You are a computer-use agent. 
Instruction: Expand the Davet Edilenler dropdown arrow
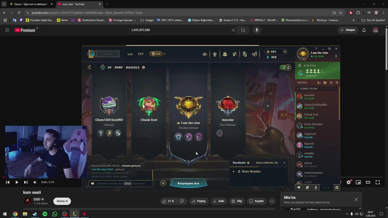point(284,163)
